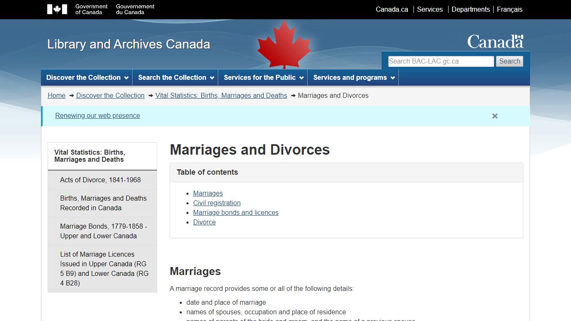This screenshot has height=321, width=571.
Task: Select List of Marriage Licences sidebar item
Action: 102,269
